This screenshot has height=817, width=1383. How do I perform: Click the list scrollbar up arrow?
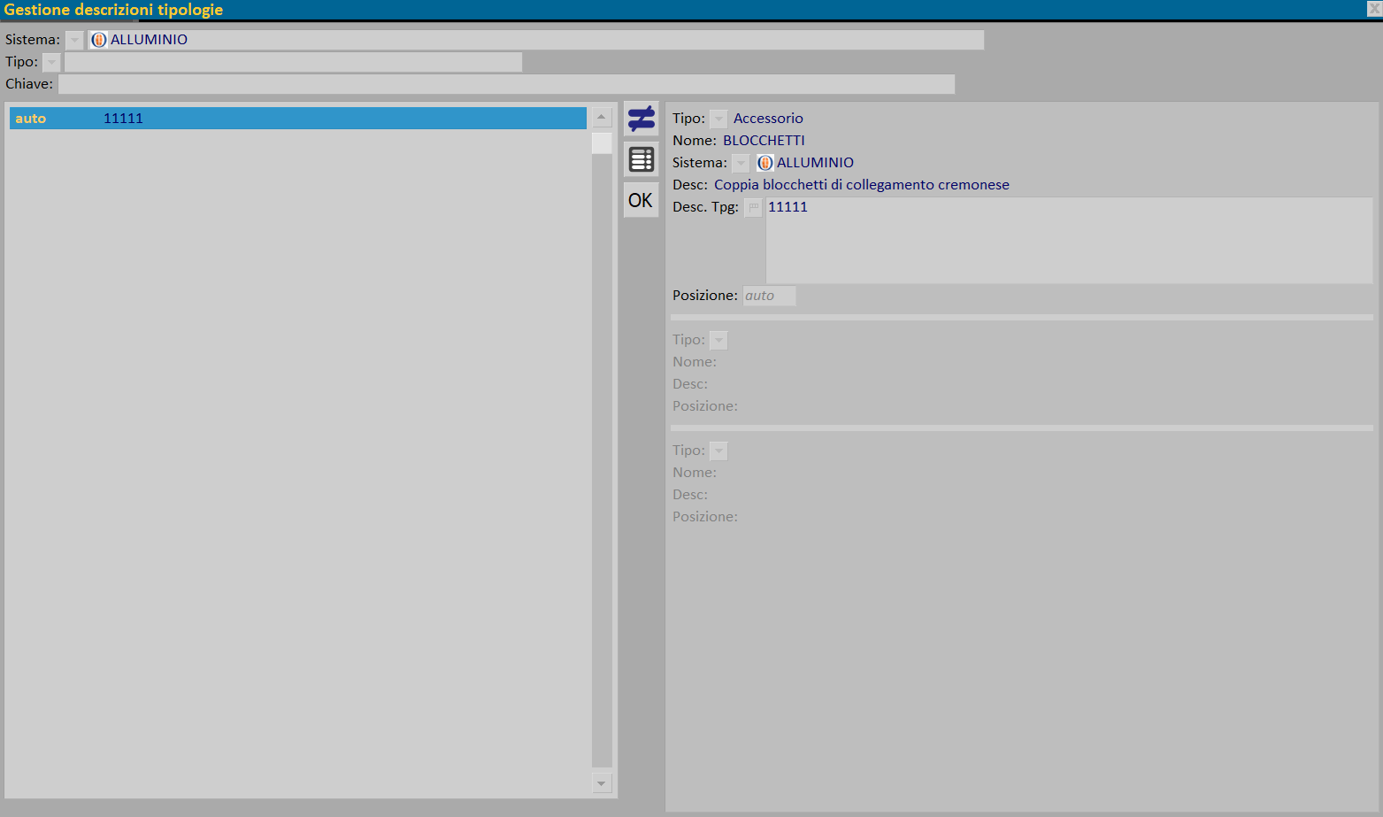pyautogui.click(x=602, y=117)
